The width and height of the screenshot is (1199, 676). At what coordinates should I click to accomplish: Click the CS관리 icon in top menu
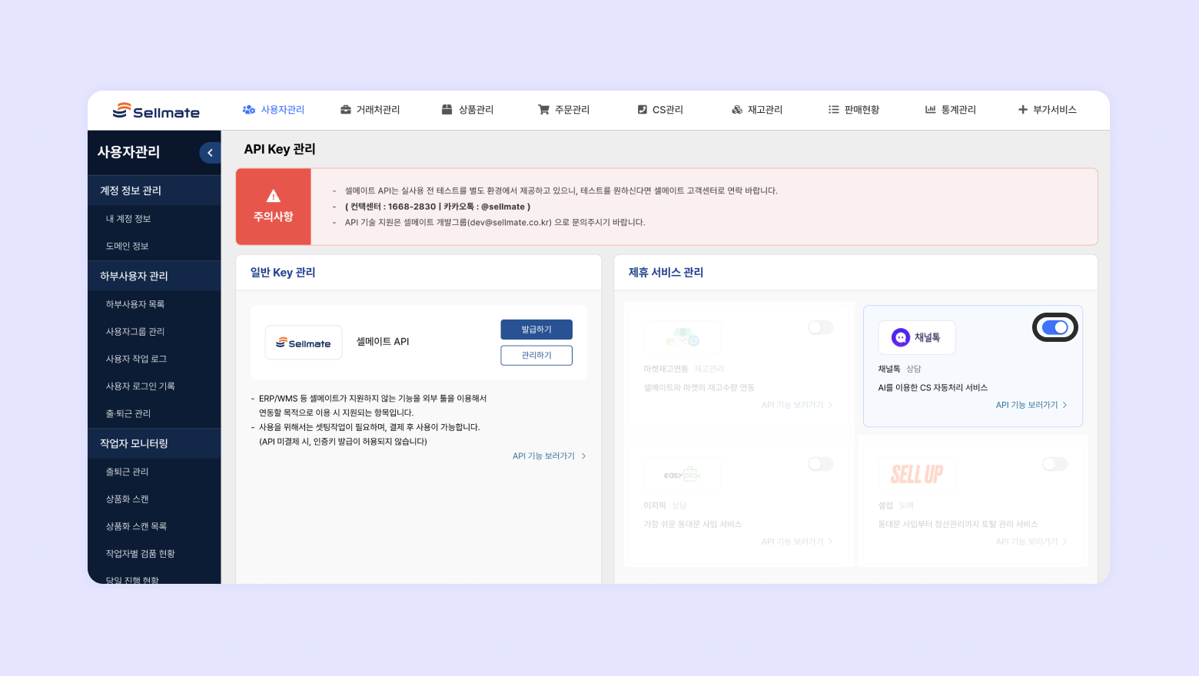click(x=643, y=110)
